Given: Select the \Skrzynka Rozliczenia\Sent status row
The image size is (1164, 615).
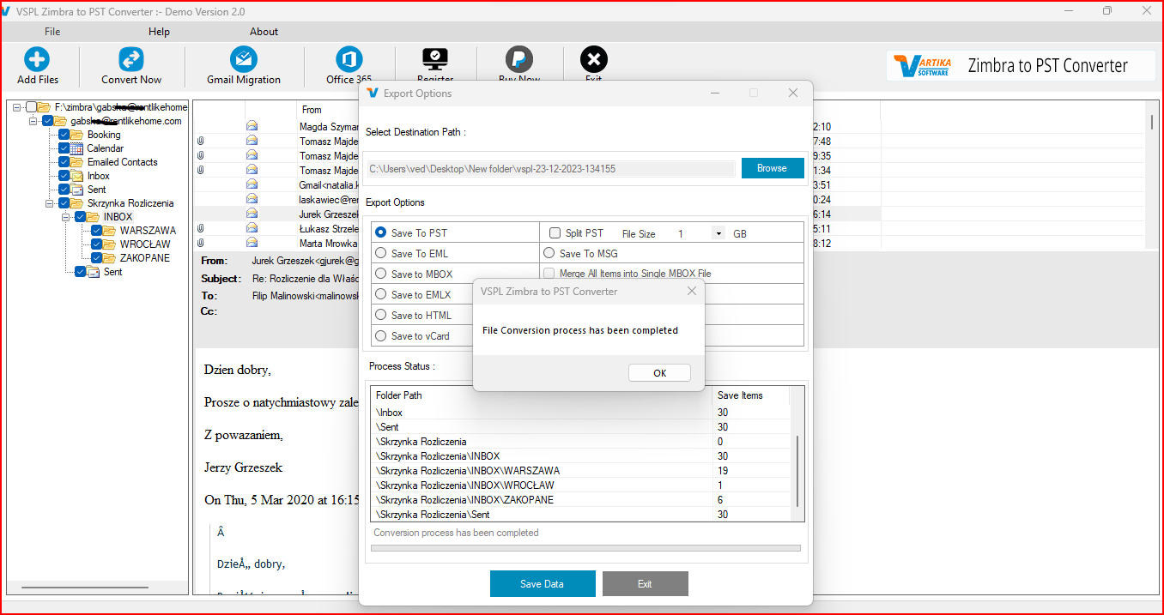Looking at the screenshot, I should click(x=580, y=515).
